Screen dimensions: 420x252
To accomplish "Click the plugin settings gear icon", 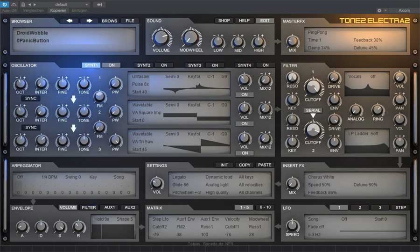I will pyautogui.click(x=379, y=10).
